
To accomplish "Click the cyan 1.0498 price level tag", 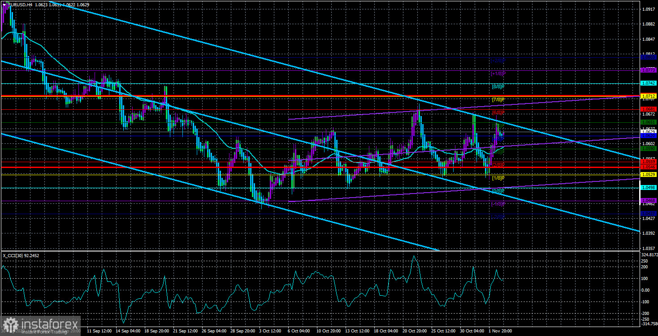I will 649,188.
